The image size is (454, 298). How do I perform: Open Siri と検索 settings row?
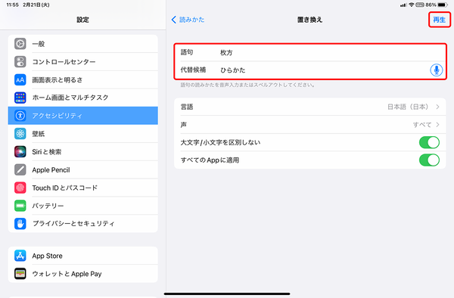point(82,151)
